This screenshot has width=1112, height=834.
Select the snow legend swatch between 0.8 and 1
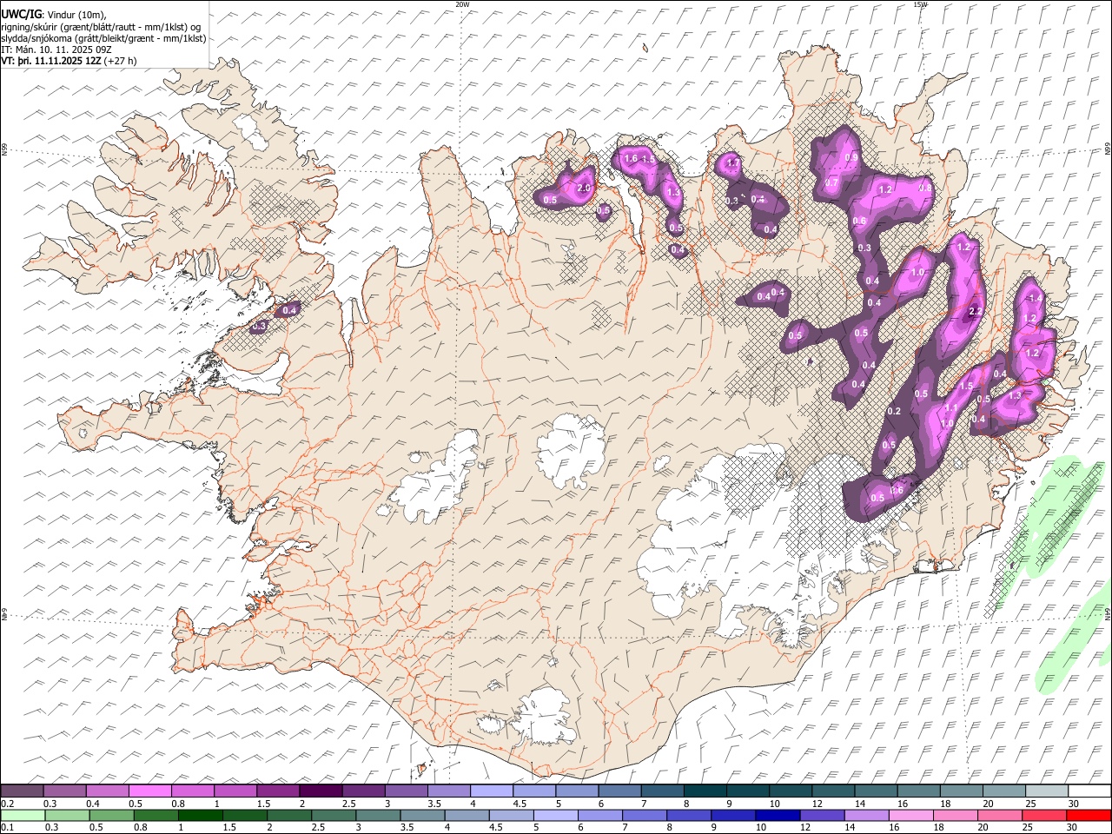[192, 791]
